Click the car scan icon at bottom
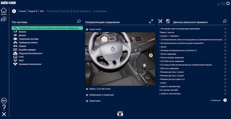Screen dimensions: 231x119 tap(120, 114)
